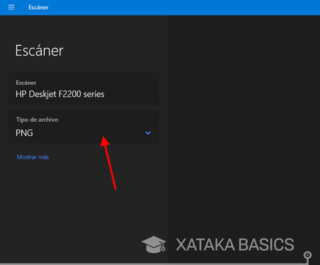Click the large Escáner page heading
Screen dimensions: 320x265
point(39,51)
